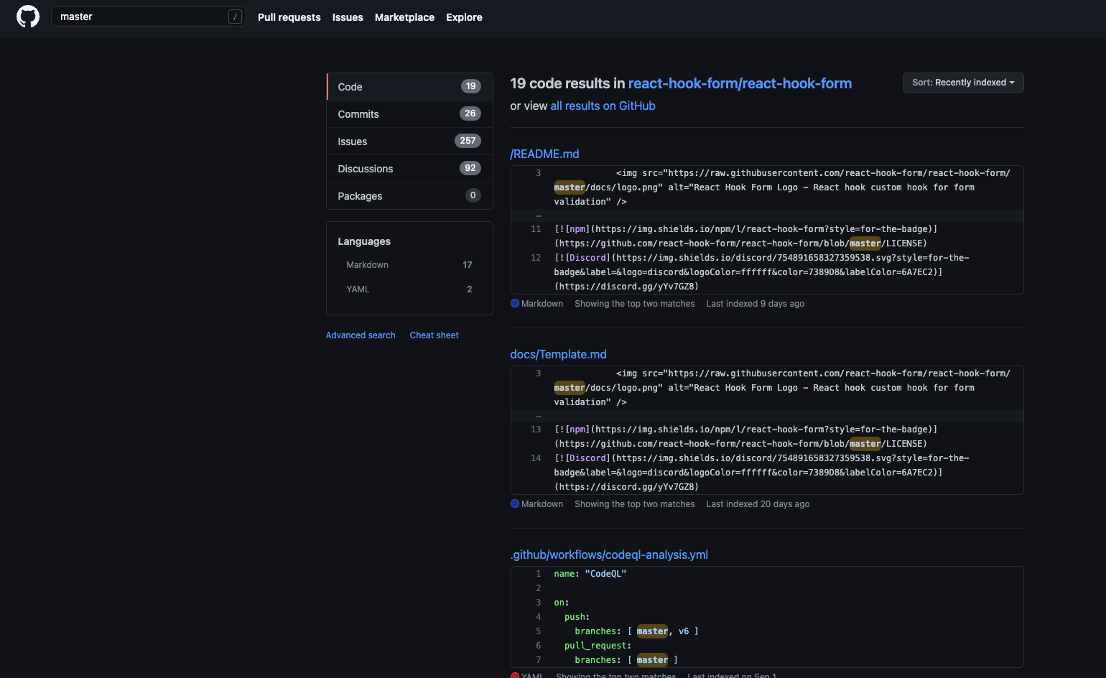The height and width of the screenshot is (678, 1106).
Task: Open the docs/Template.md file result
Action: (558, 354)
